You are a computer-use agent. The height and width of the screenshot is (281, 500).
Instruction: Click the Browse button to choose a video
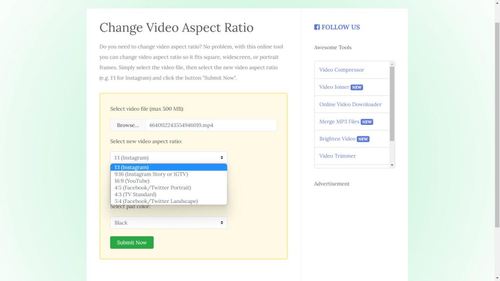(127, 125)
